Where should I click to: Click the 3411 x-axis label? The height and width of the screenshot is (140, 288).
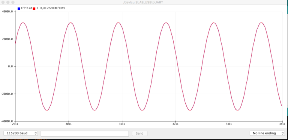click(x=282, y=124)
